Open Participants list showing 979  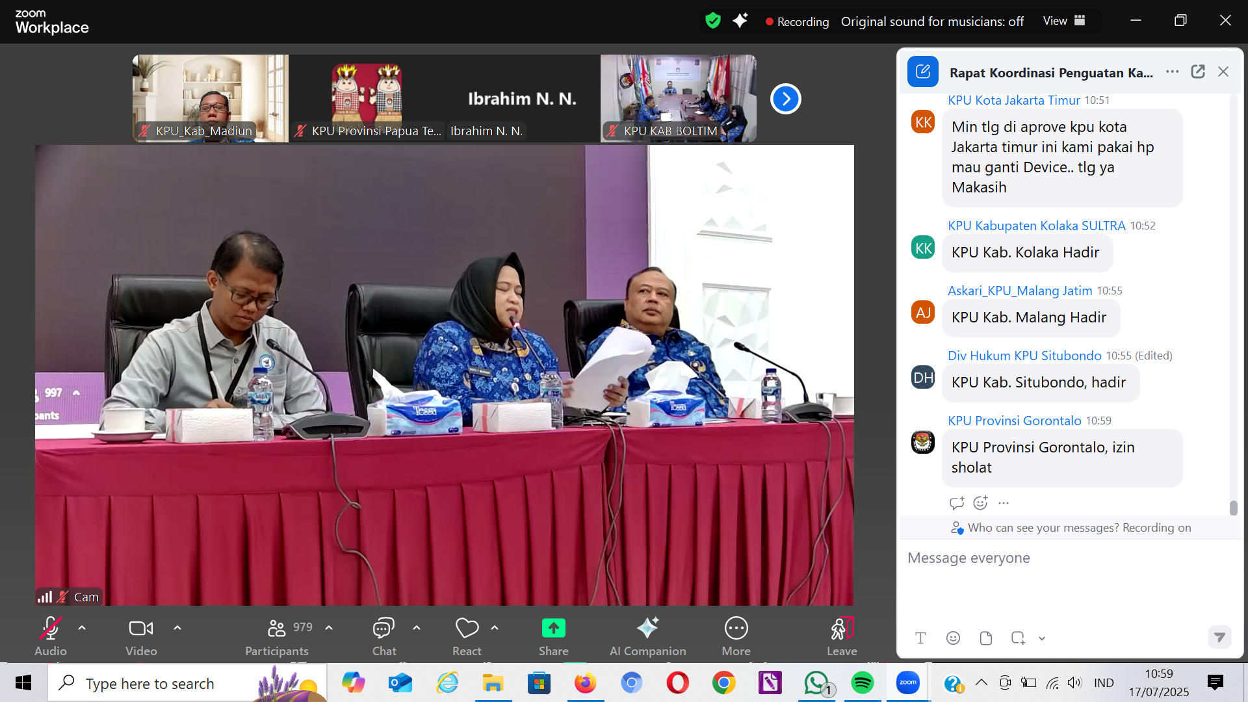point(278,628)
